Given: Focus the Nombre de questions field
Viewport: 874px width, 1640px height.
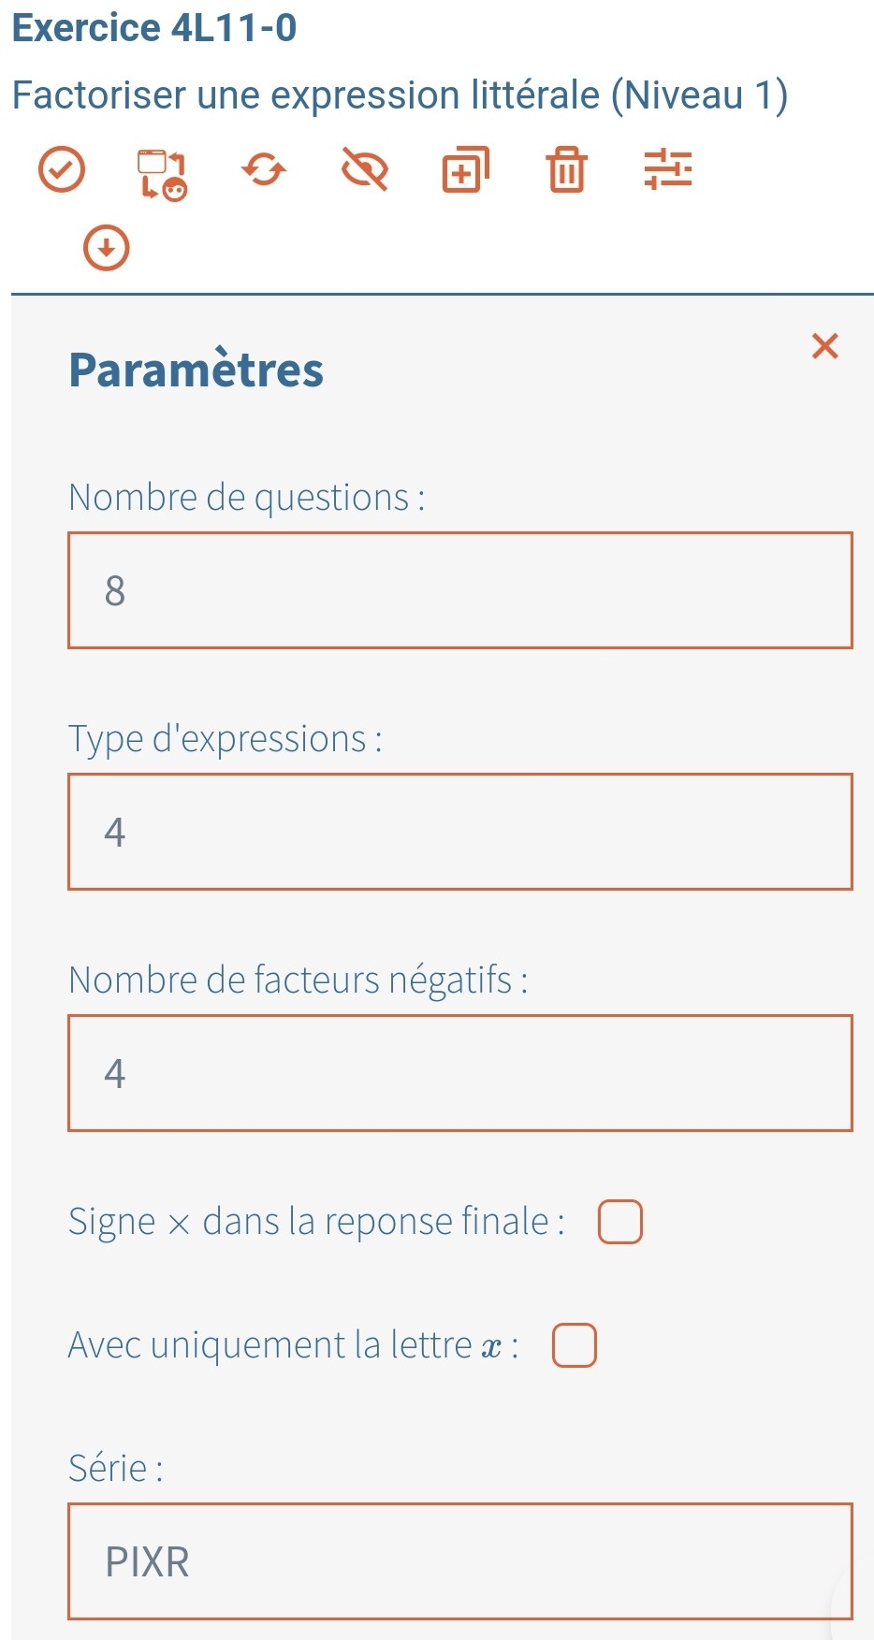Looking at the screenshot, I should point(460,590).
